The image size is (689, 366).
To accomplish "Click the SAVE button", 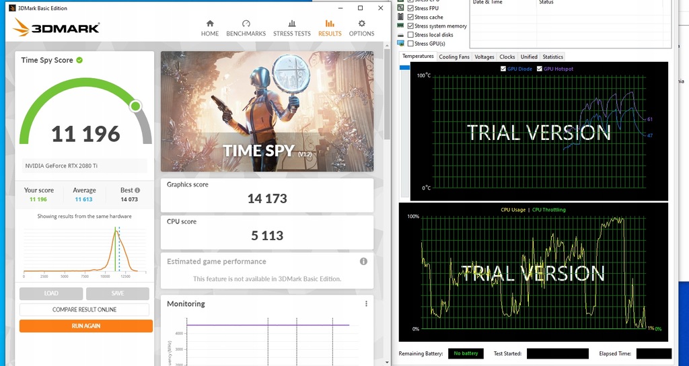I will 117,293.
